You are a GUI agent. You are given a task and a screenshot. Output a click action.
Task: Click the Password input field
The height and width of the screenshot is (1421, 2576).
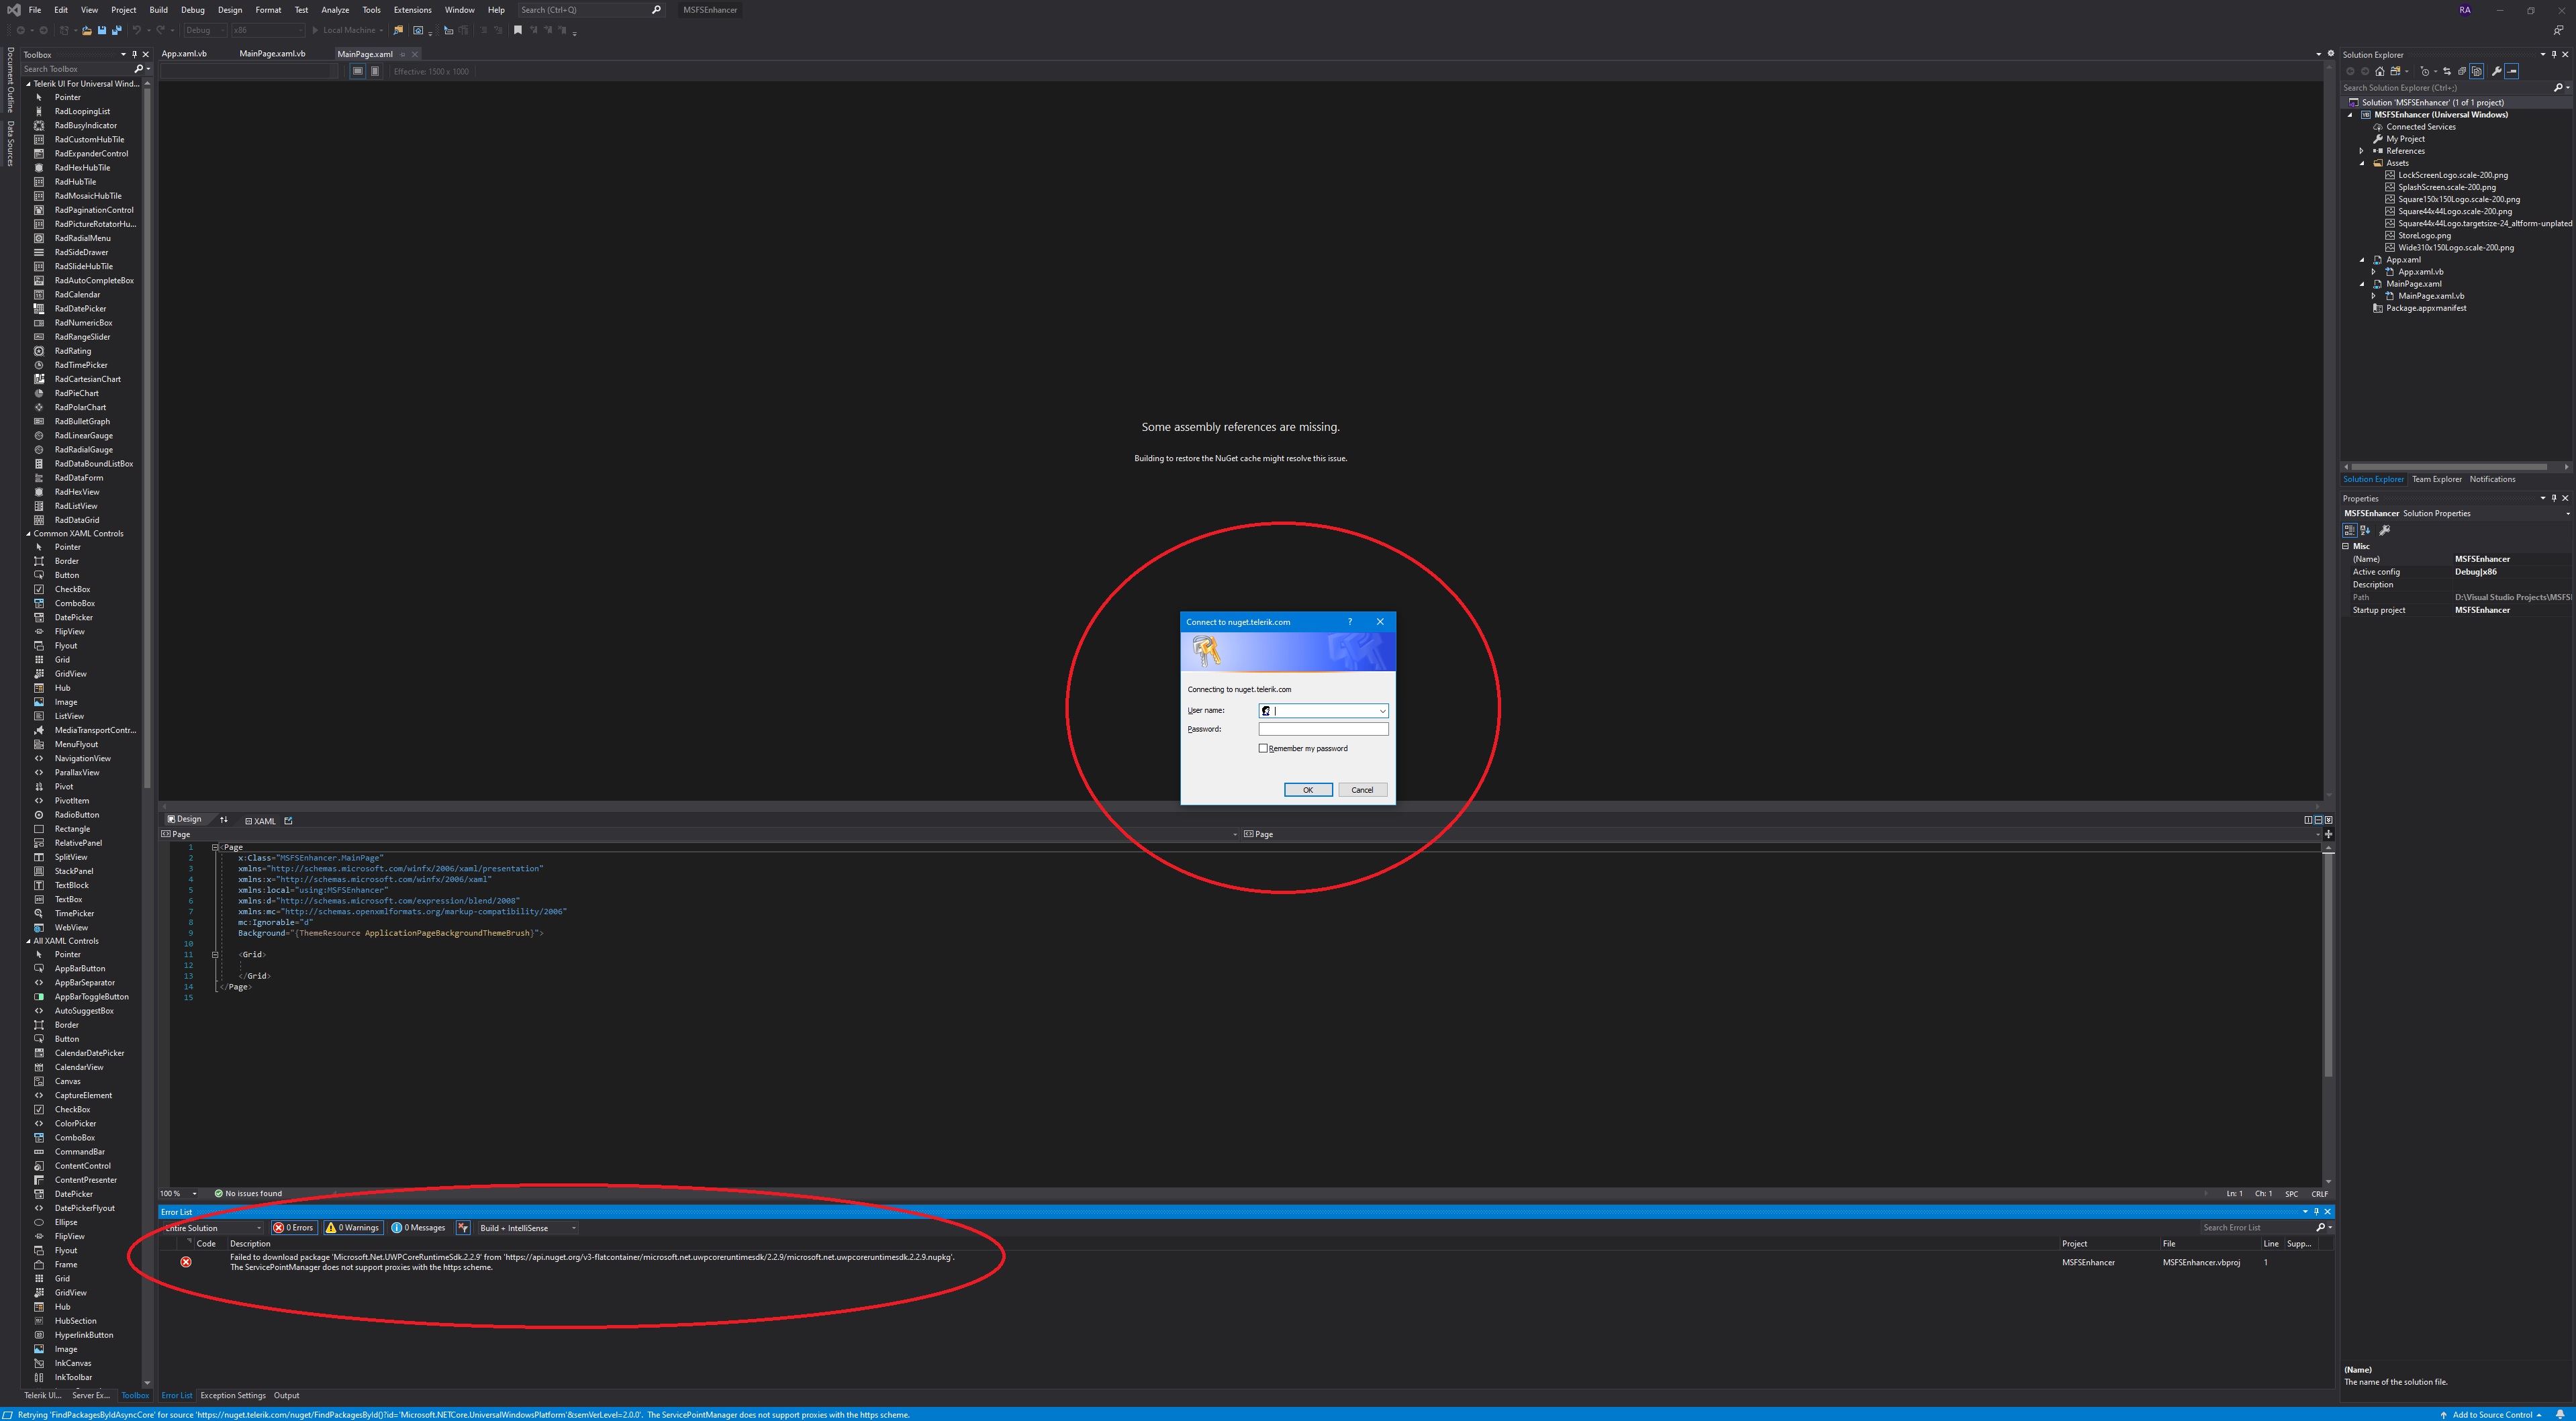1323,729
